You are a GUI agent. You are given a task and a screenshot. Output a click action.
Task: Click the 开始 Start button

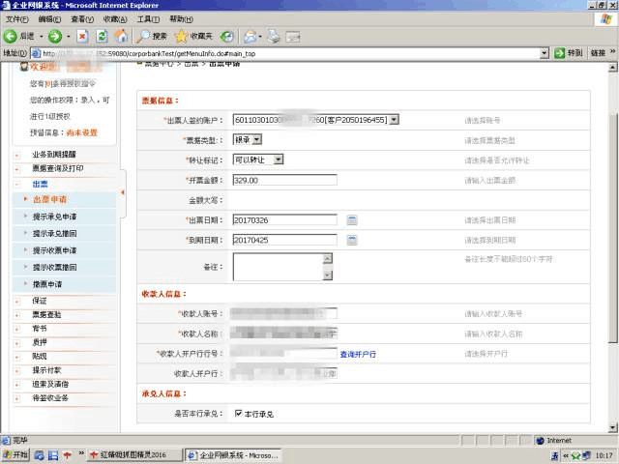tap(15, 455)
